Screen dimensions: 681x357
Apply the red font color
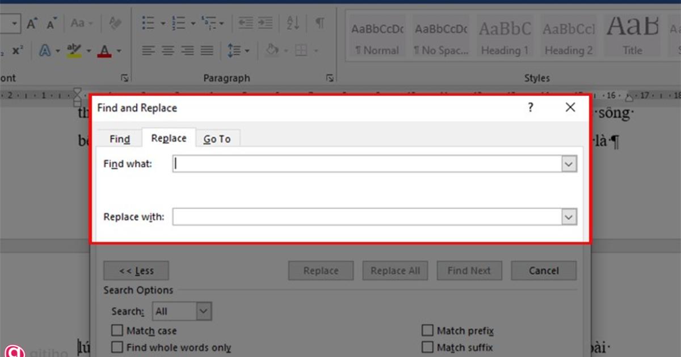(x=104, y=51)
